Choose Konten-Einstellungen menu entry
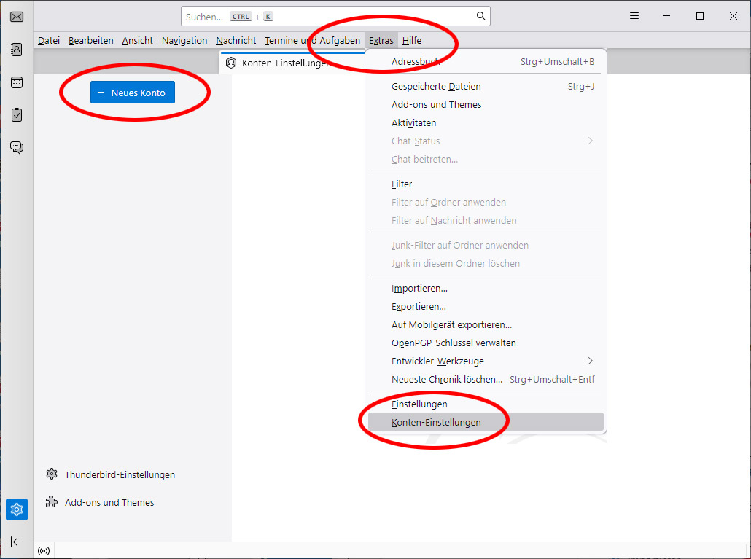The height and width of the screenshot is (559, 751). click(x=486, y=423)
